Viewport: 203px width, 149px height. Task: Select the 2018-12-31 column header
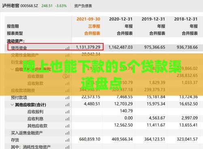(x=186, y=19)
